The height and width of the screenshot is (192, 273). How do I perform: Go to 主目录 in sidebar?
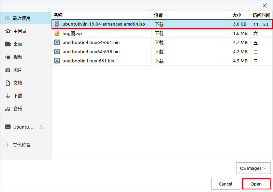tap(26, 31)
